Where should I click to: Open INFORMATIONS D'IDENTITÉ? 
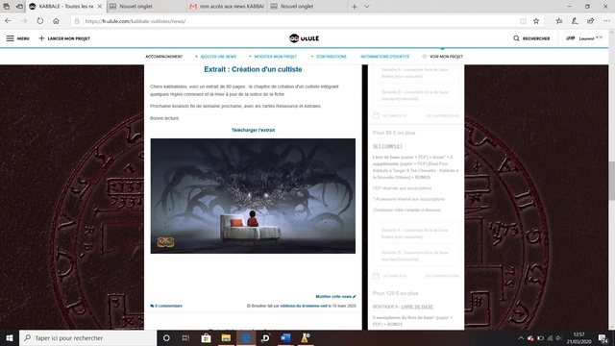tap(384, 57)
